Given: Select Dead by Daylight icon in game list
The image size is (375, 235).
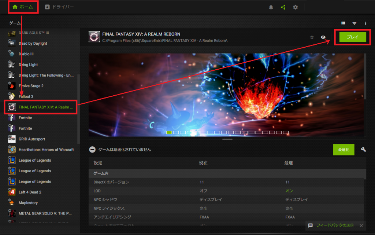Looking at the screenshot, I should [12, 43].
